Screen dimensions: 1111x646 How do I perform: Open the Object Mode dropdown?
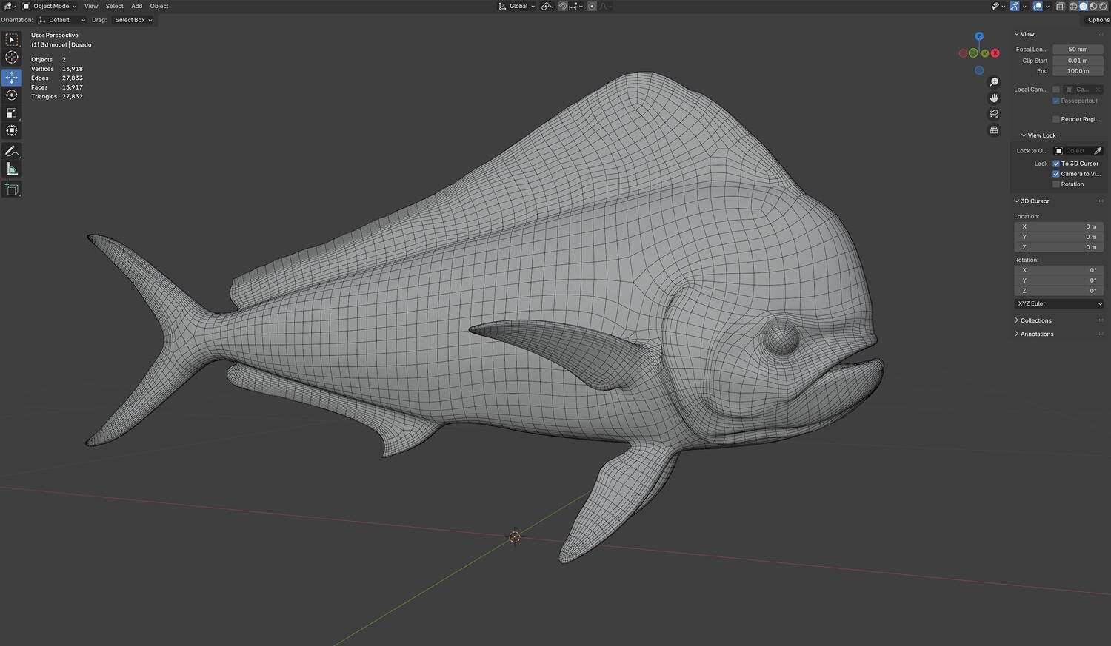pos(50,6)
